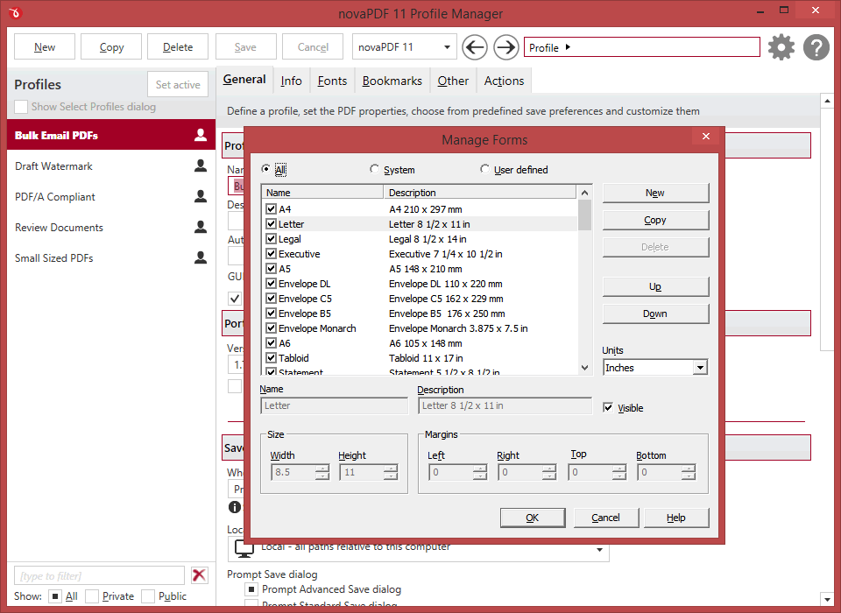
Task: Select the Draft Watermark profile
Action: point(111,166)
